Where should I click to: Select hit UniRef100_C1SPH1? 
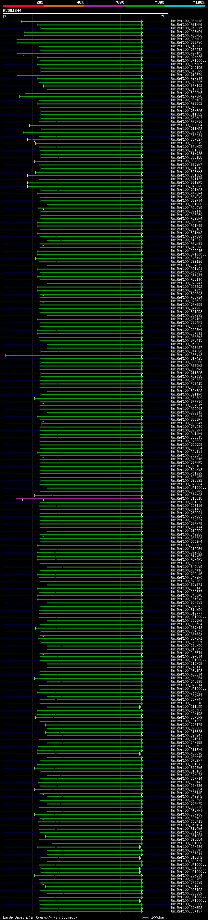187,89
